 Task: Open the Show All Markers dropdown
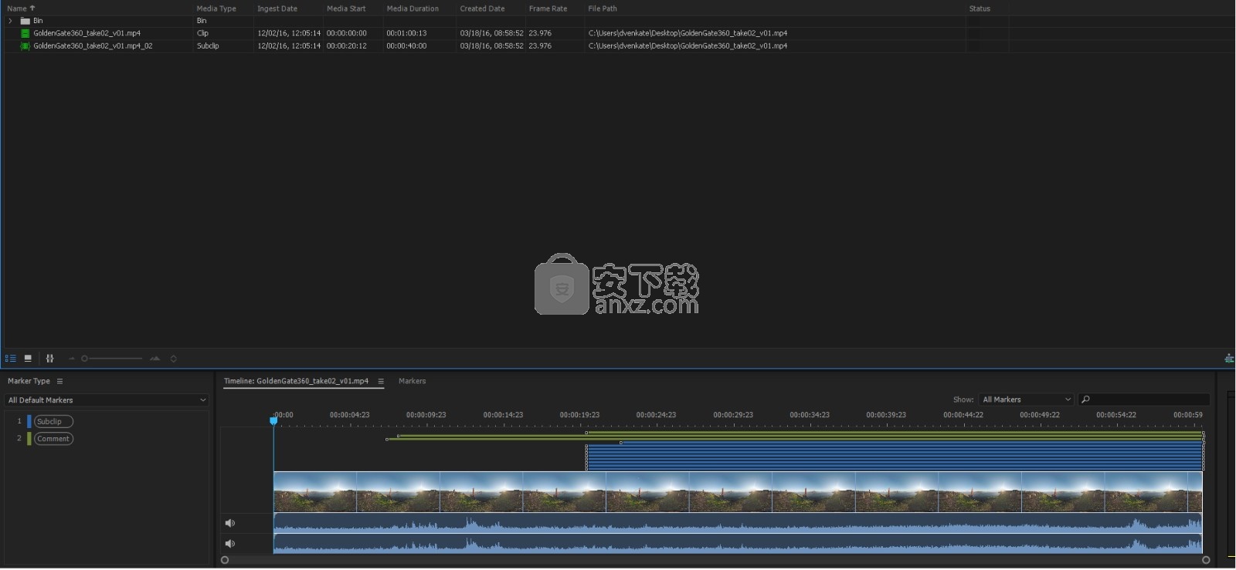coord(1027,400)
